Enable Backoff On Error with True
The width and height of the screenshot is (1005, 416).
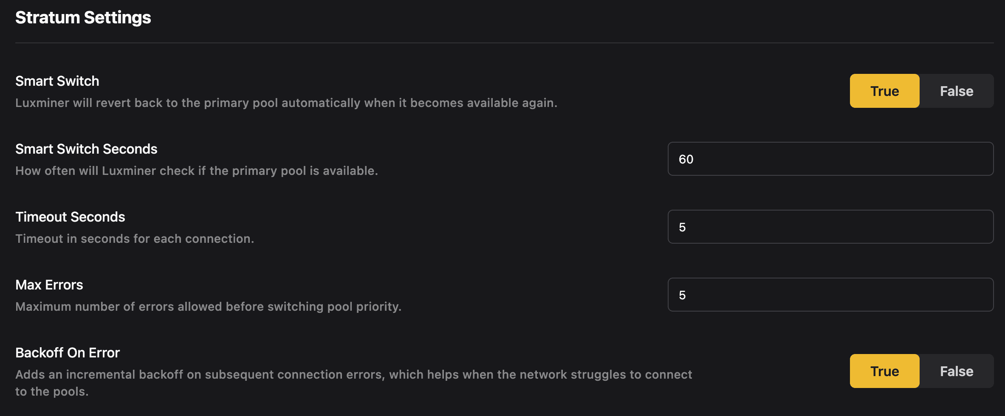(884, 371)
